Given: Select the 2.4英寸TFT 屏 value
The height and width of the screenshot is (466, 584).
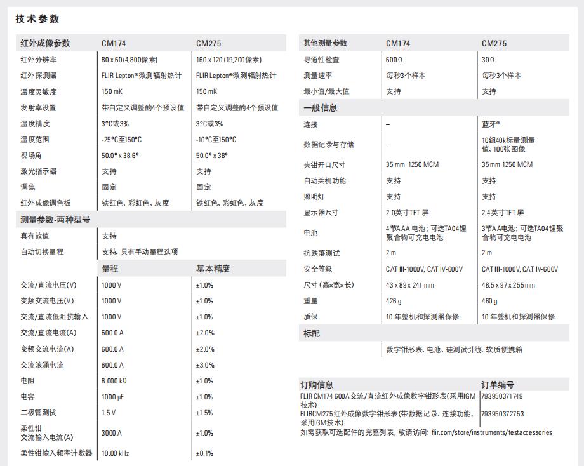Looking at the screenshot, I should point(503,213).
